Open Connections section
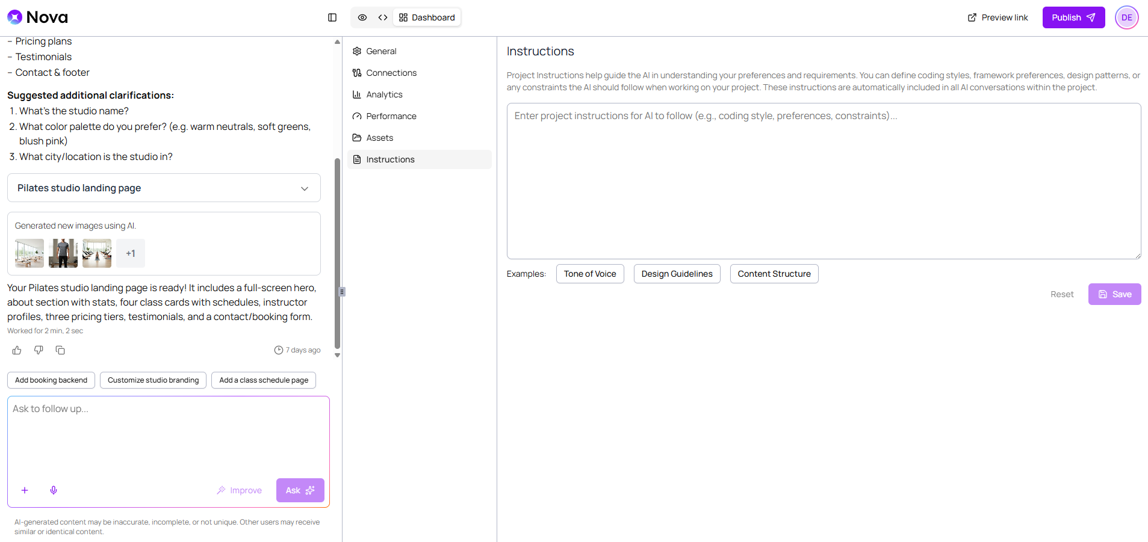 (420, 73)
